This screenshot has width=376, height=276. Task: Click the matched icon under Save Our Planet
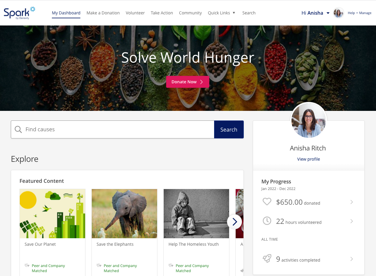coord(27,265)
